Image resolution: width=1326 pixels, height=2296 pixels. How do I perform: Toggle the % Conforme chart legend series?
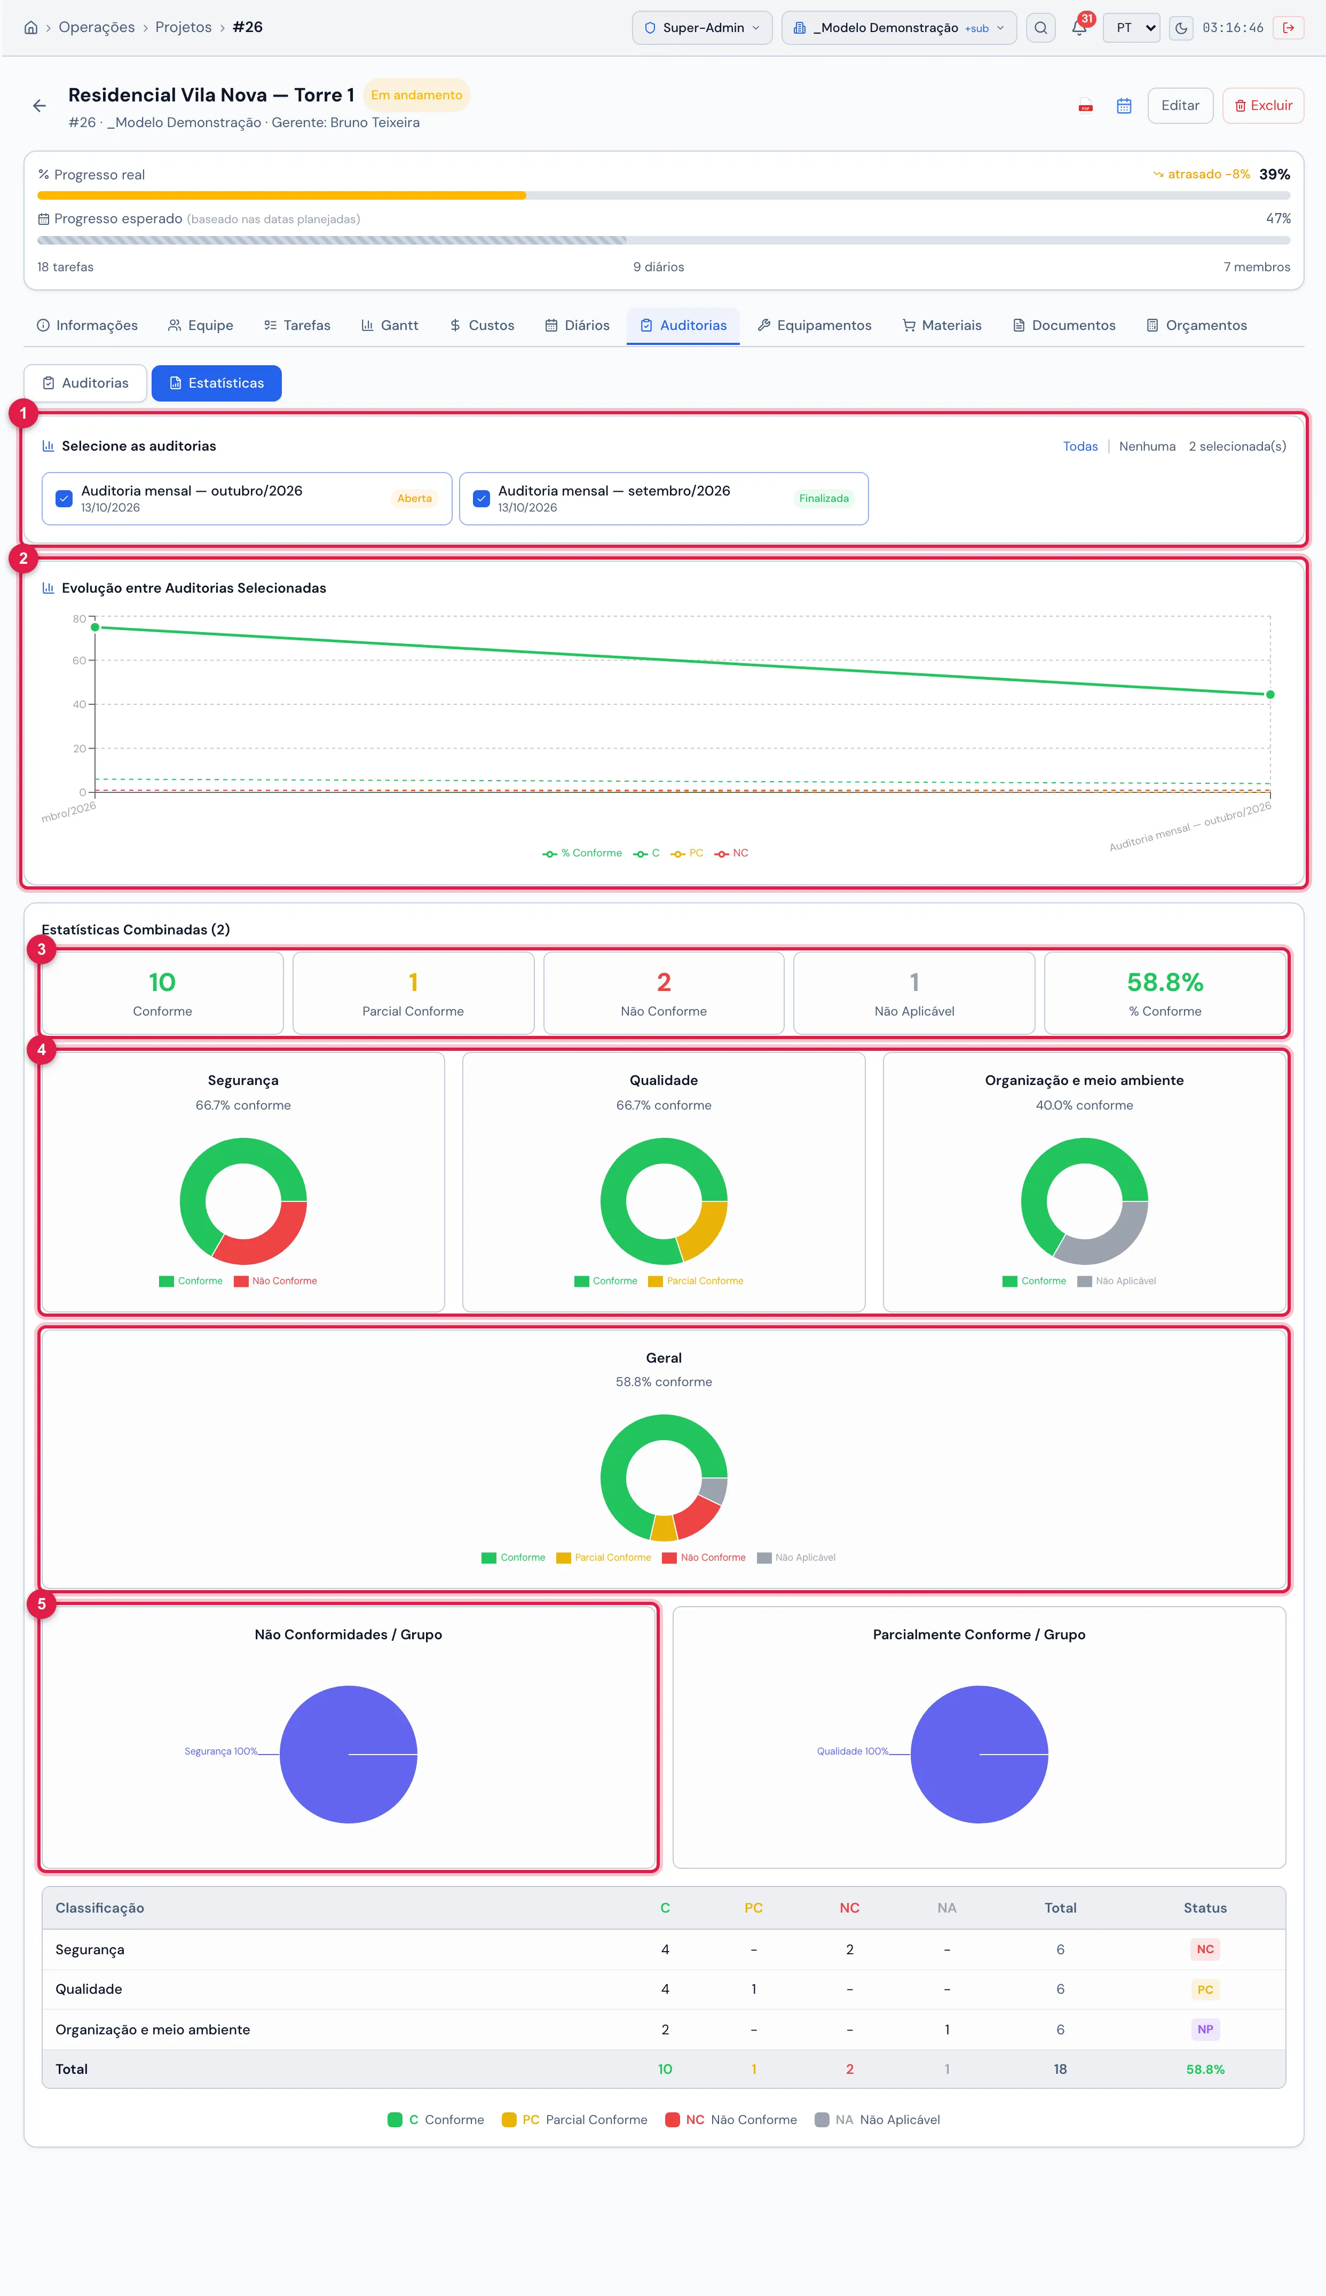tap(582, 853)
